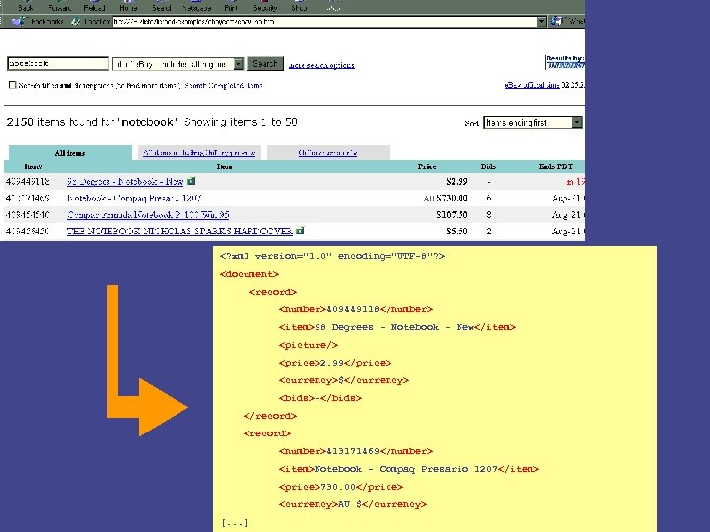Click the AU $730.00 price cell
Screen dimensions: 710x532
coord(446,198)
